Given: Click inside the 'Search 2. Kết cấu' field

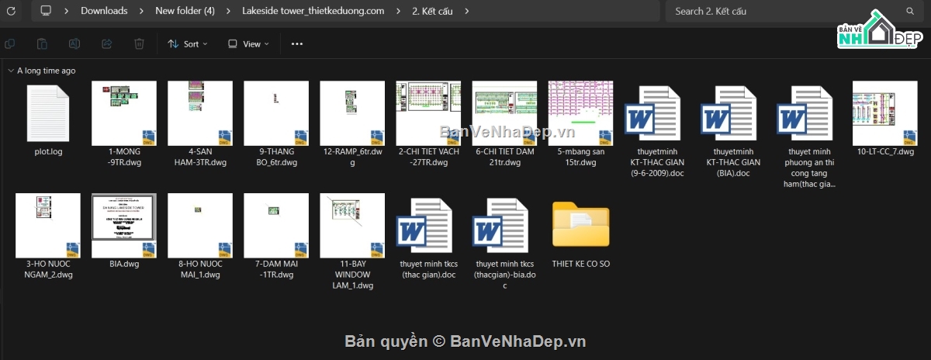Looking at the screenshot, I should (x=784, y=11).
